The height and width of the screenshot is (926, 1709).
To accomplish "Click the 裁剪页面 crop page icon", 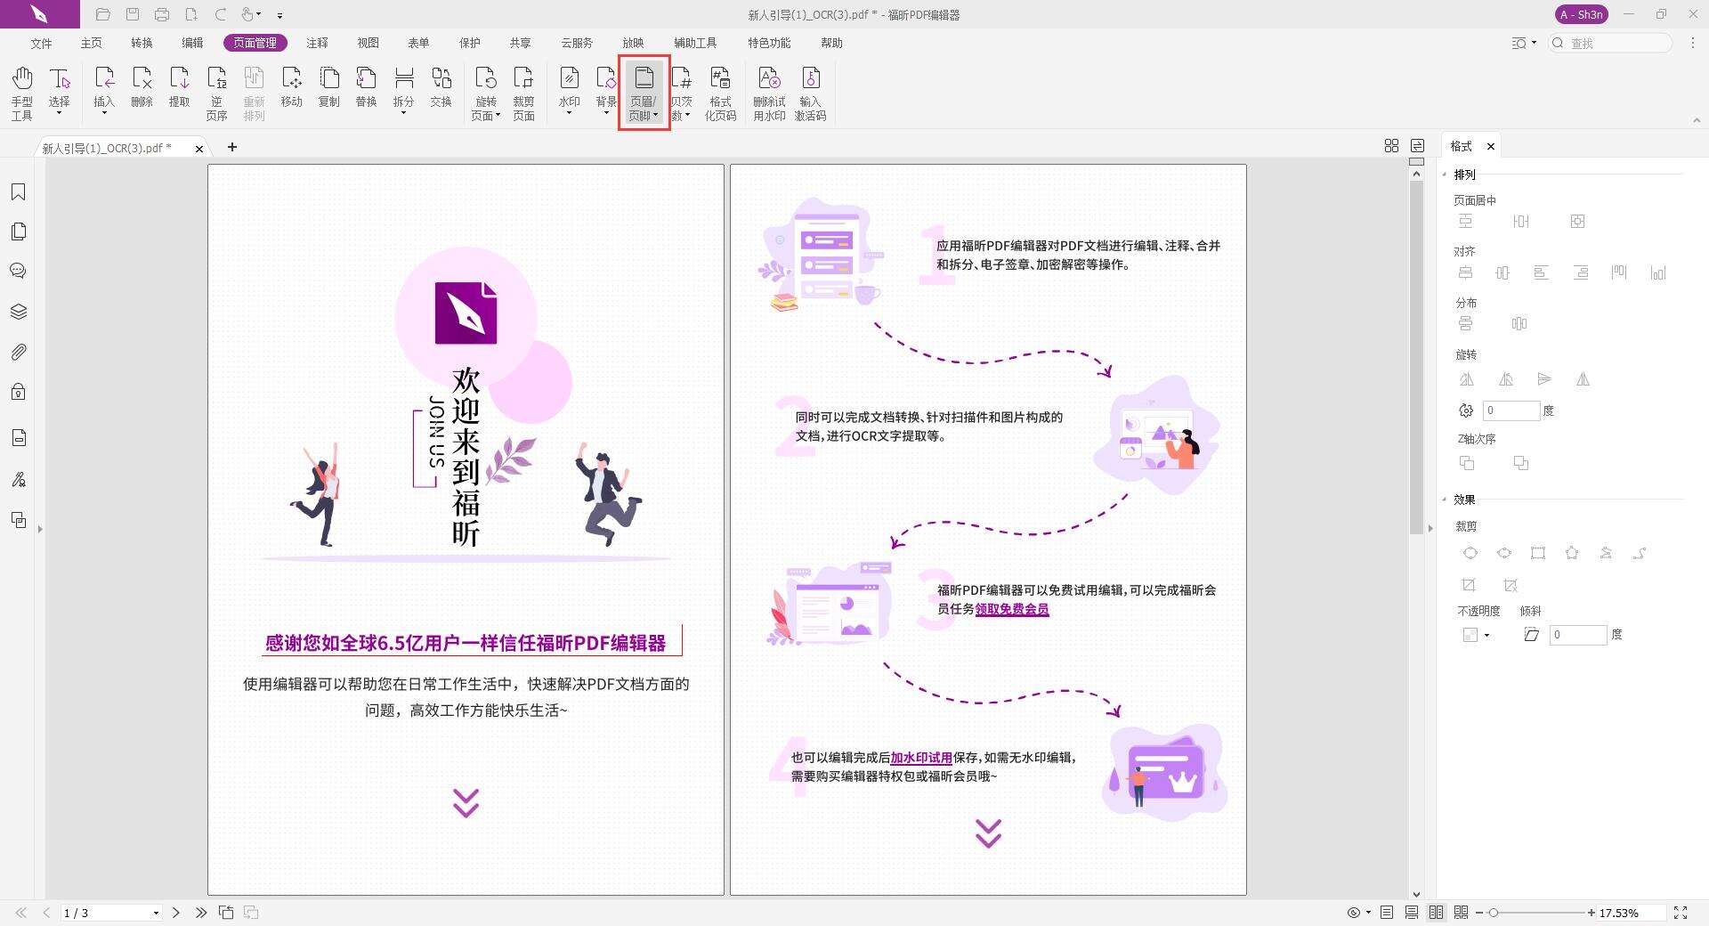I will click(523, 89).
